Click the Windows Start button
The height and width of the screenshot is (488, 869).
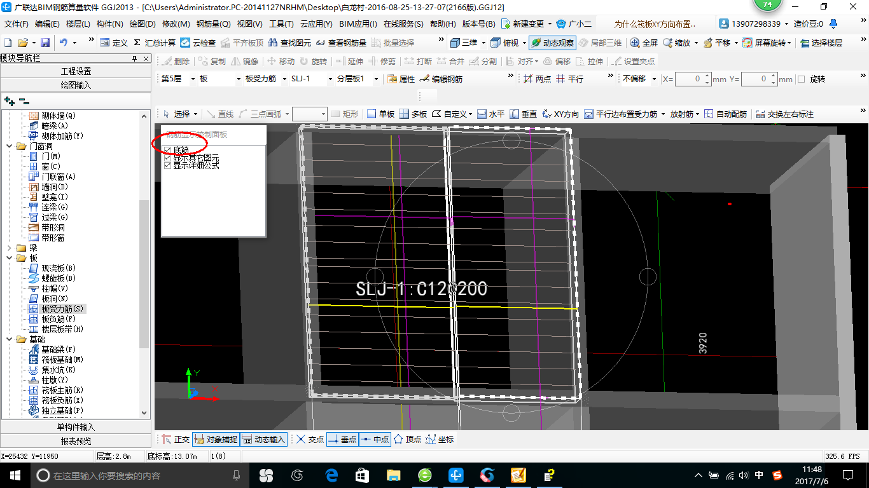(x=15, y=475)
